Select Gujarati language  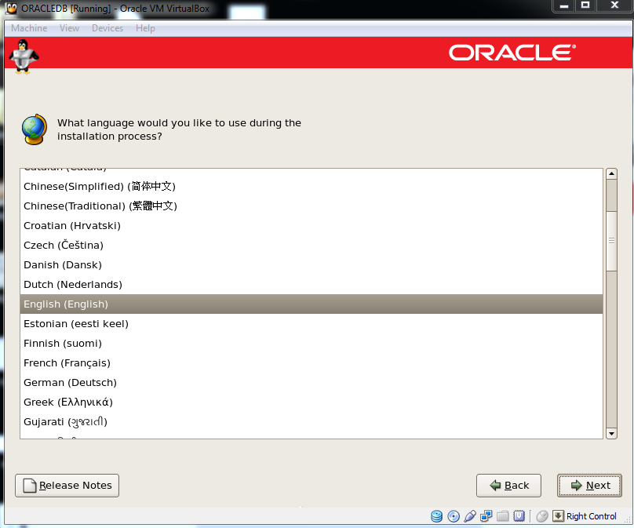312,421
